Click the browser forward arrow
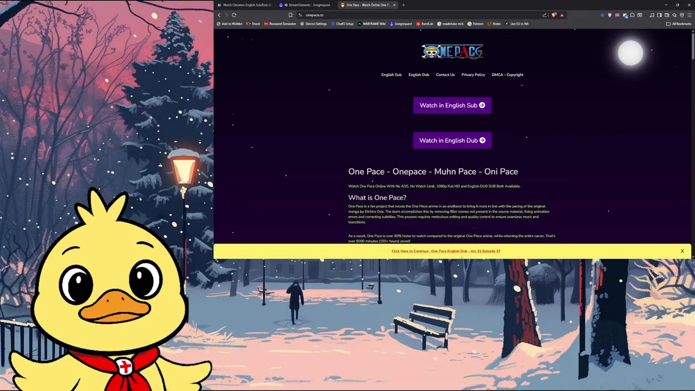 point(226,15)
